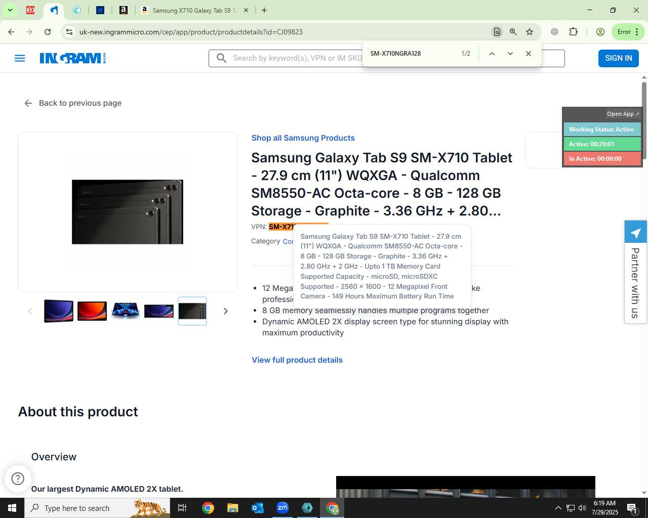Switch to the first red 'ex' tab
The height and width of the screenshot is (518, 648).
30,10
